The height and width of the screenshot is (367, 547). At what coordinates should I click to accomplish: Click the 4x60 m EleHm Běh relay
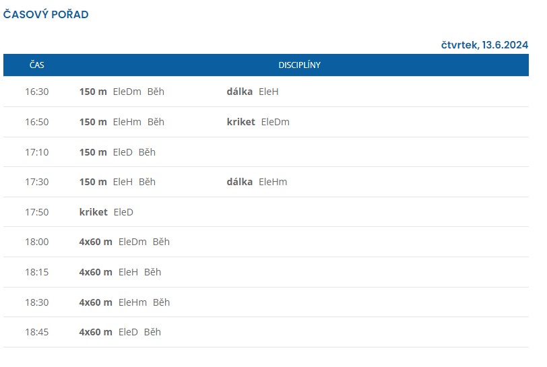tap(124, 302)
